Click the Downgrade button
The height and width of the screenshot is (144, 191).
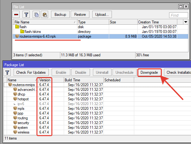click(149, 72)
